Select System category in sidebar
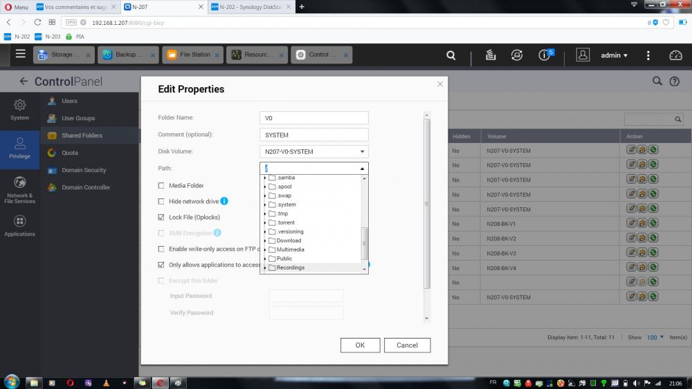 (20, 110)
